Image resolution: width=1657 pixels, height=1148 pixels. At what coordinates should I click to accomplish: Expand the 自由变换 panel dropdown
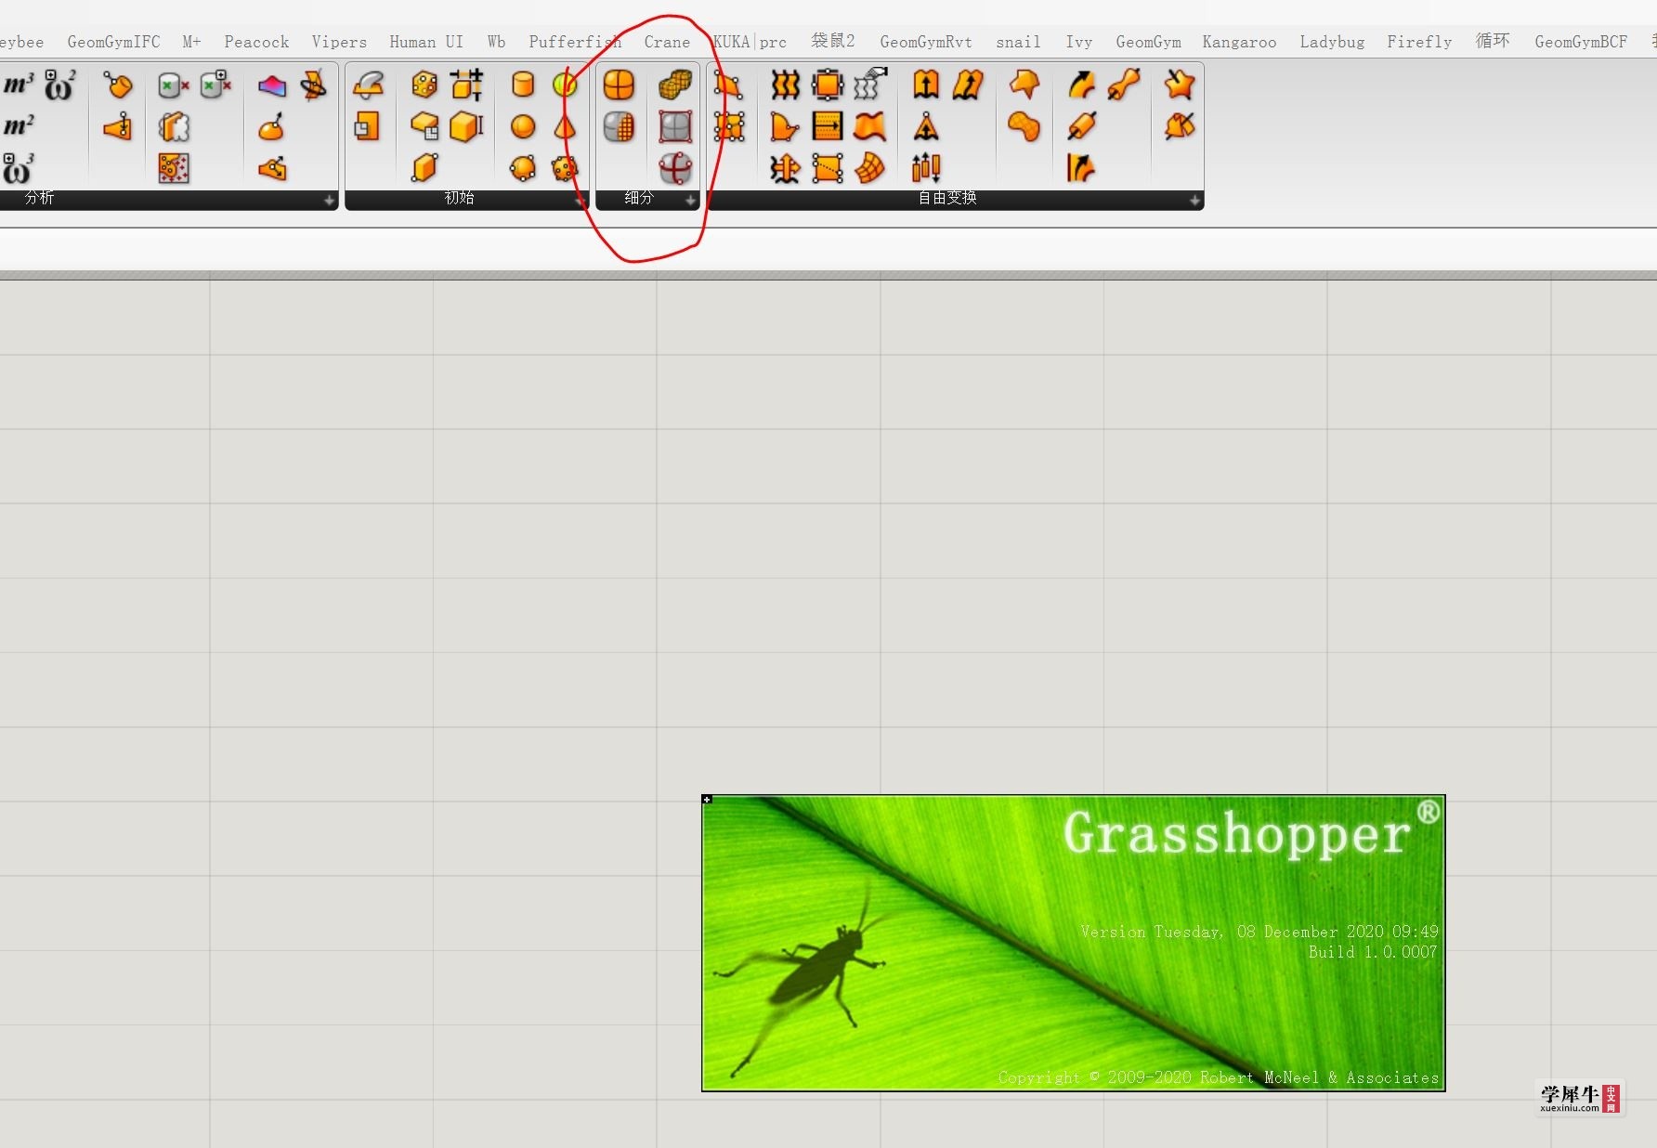point(1194,201)
